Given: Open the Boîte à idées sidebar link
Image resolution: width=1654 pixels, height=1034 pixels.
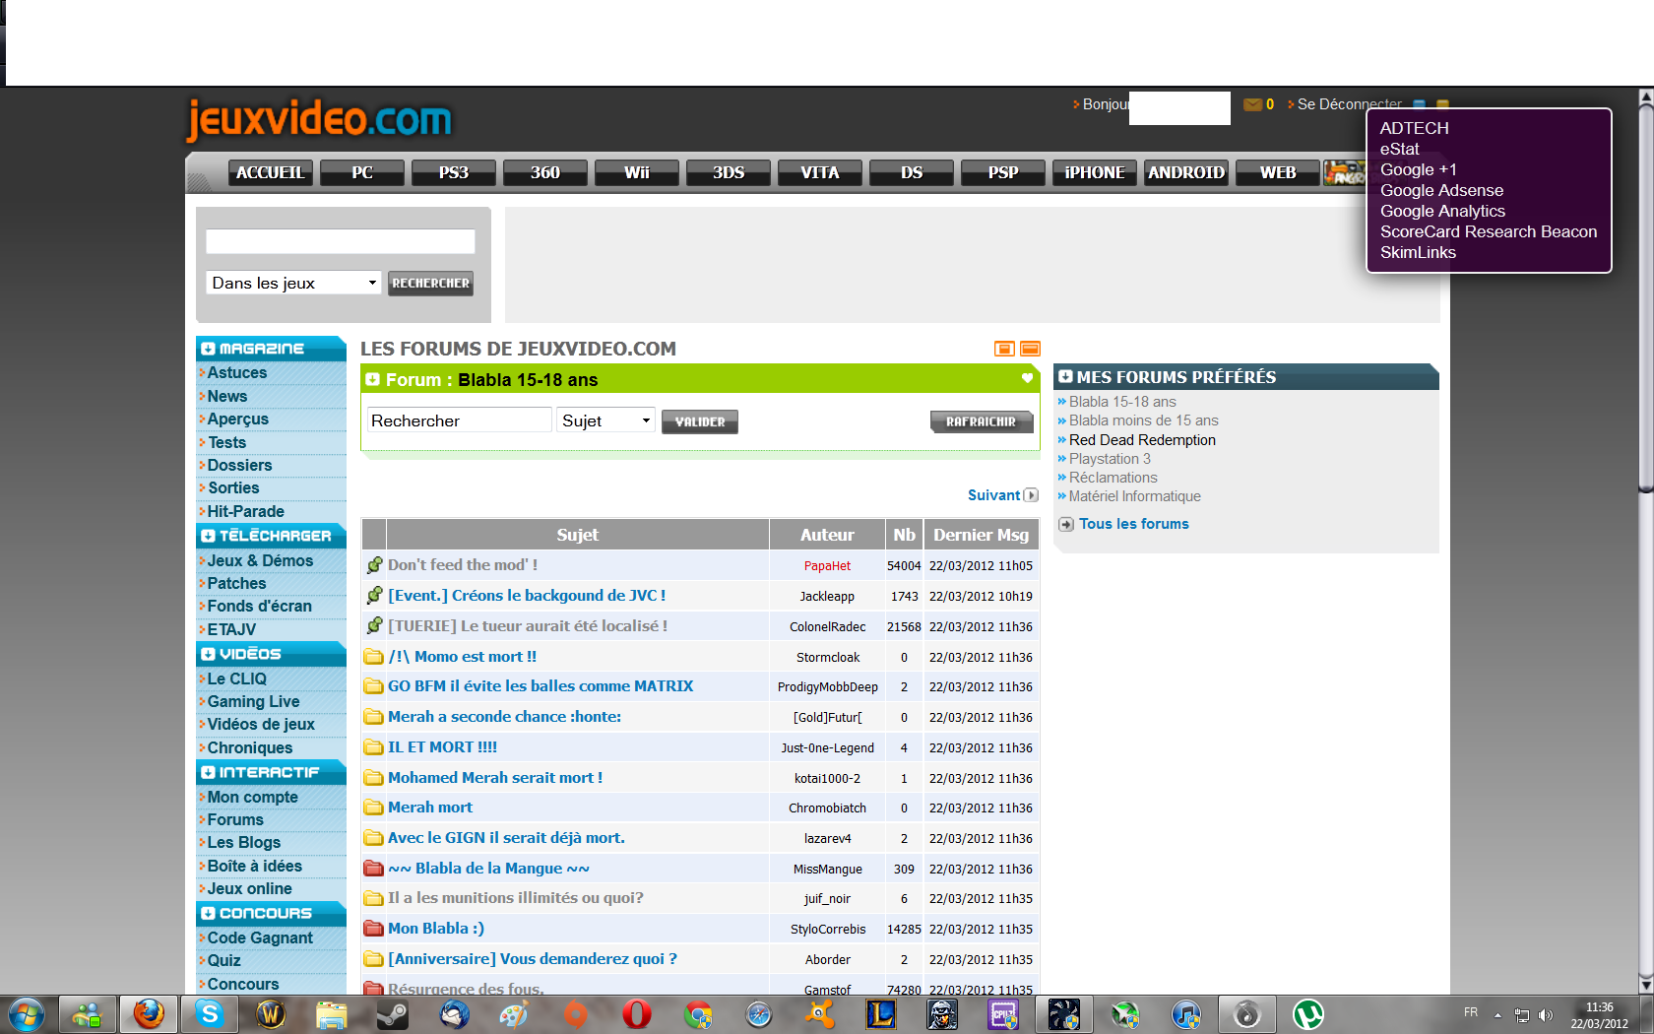Looking at the screenshot, I should pyautogui.click(x=254, y=866).
